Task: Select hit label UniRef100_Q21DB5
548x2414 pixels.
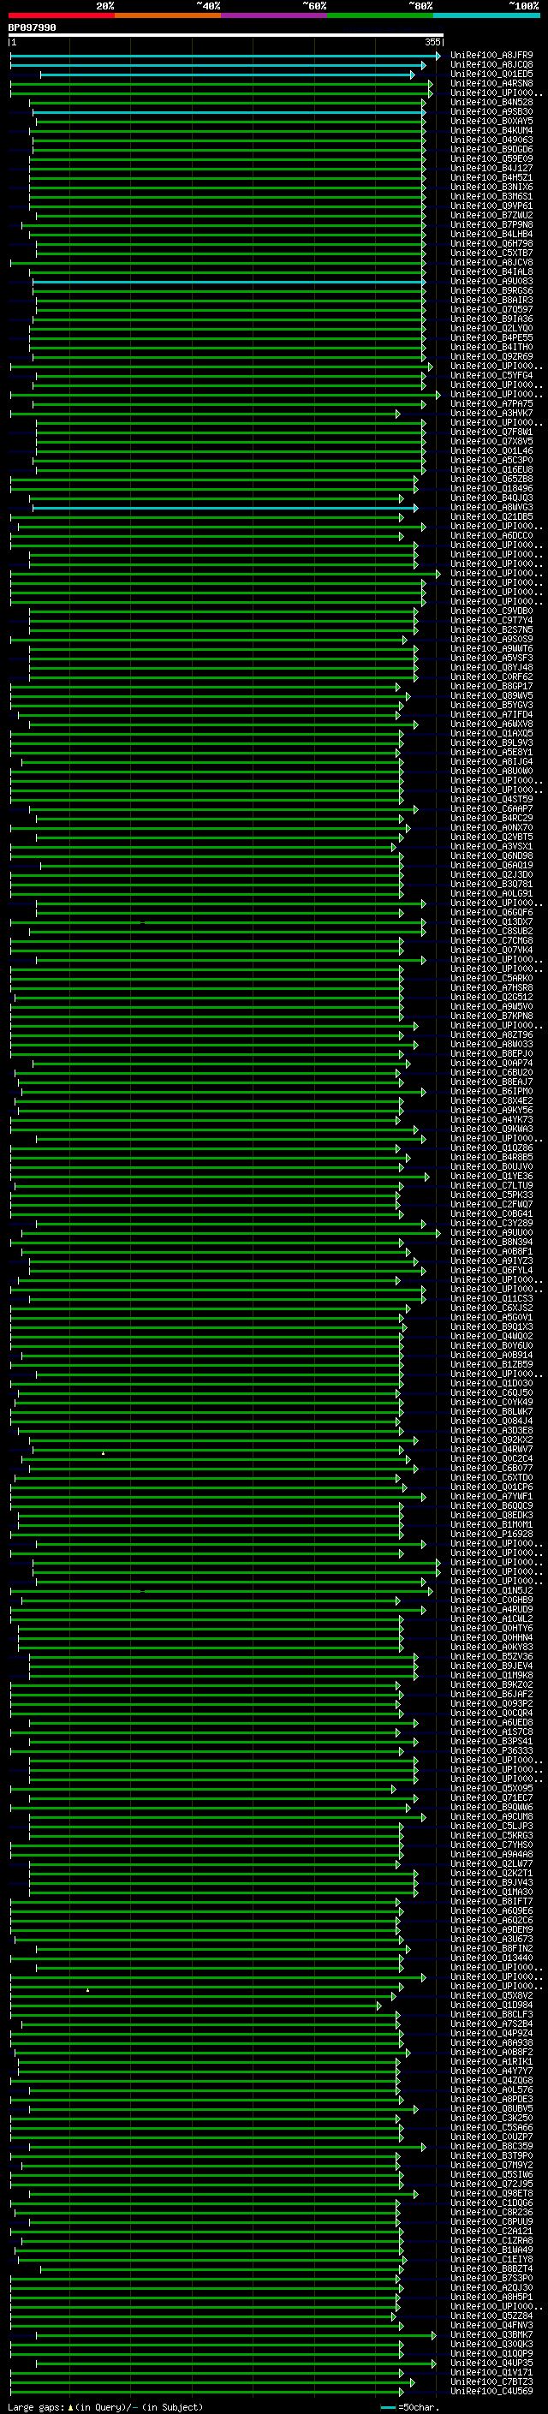Action: [491, 516]
